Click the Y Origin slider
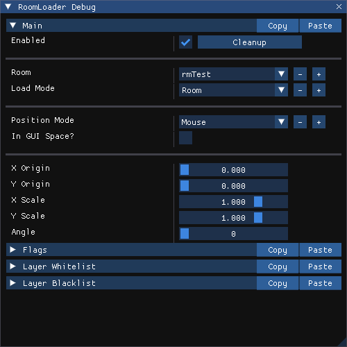The width and height of the screenshot is (347, 347). pos(233,186)
